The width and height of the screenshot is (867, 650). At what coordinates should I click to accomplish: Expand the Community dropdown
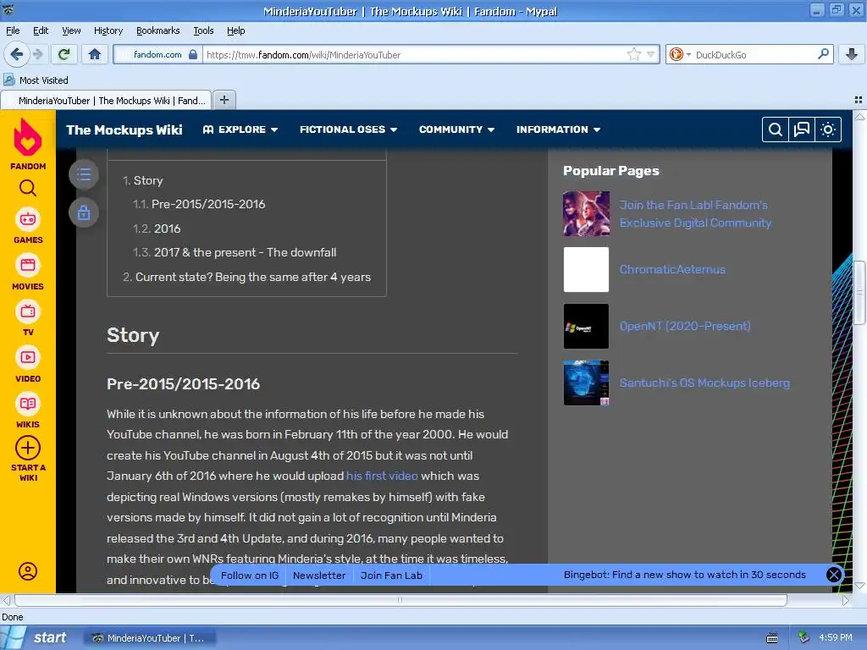click(x=456, y=129)
